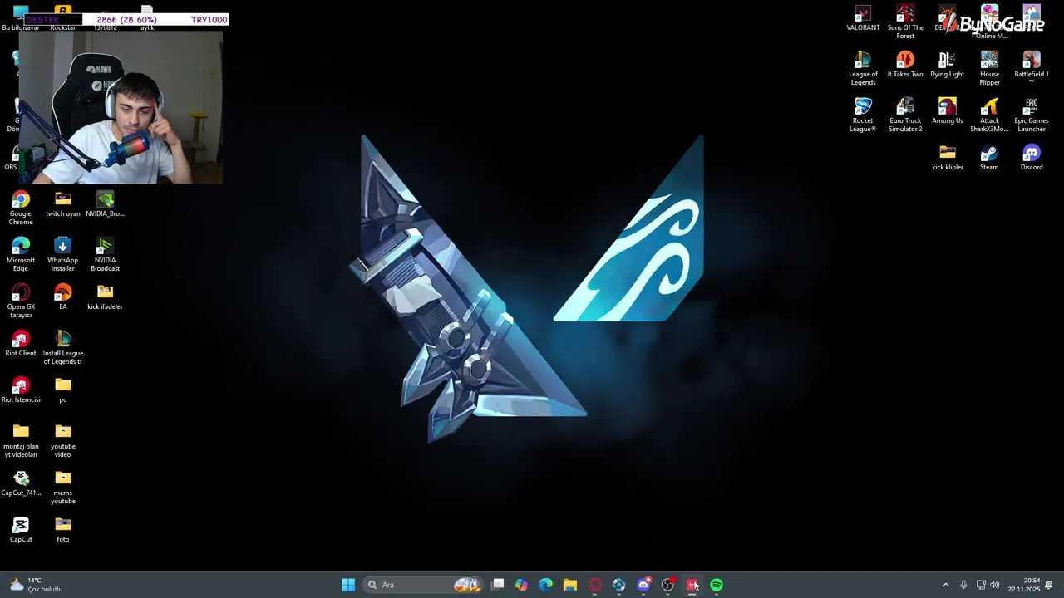Open the youtube video folder

pyautogui.click(x=63, y=441)
